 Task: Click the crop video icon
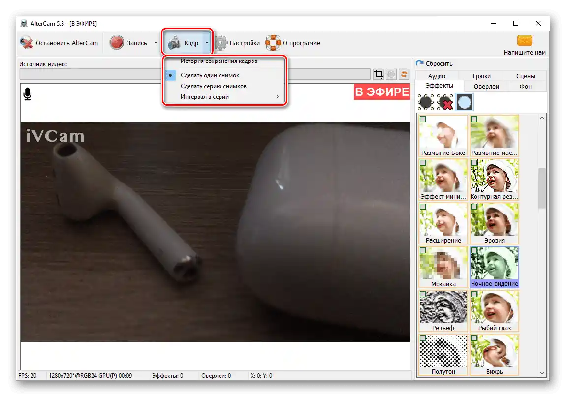click(378, 74)
